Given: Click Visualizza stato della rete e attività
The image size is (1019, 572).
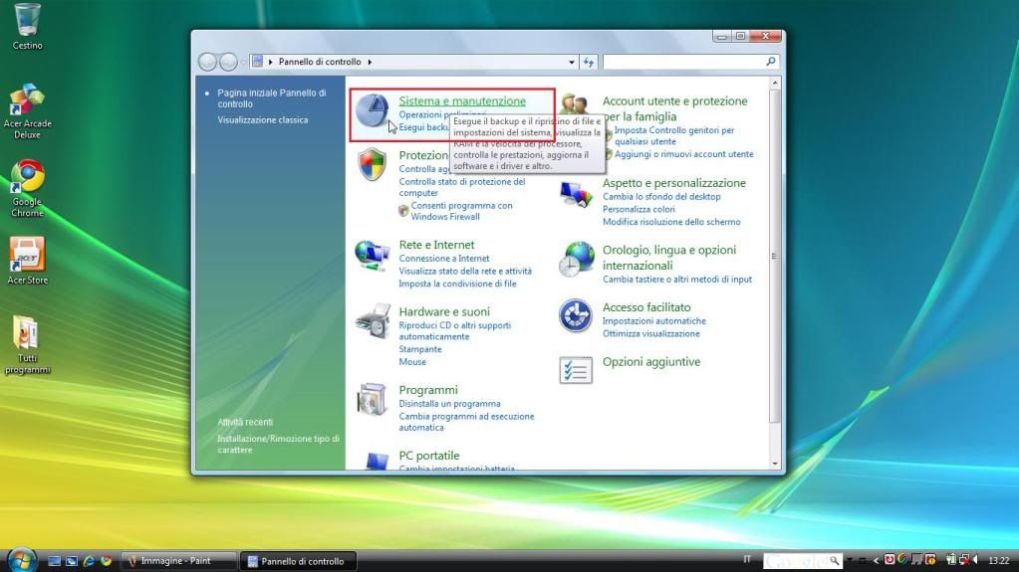Looking at the screenshot, I should click(x=465, y=272).
